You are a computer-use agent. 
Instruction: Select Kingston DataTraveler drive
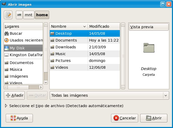tap(23, 55)
